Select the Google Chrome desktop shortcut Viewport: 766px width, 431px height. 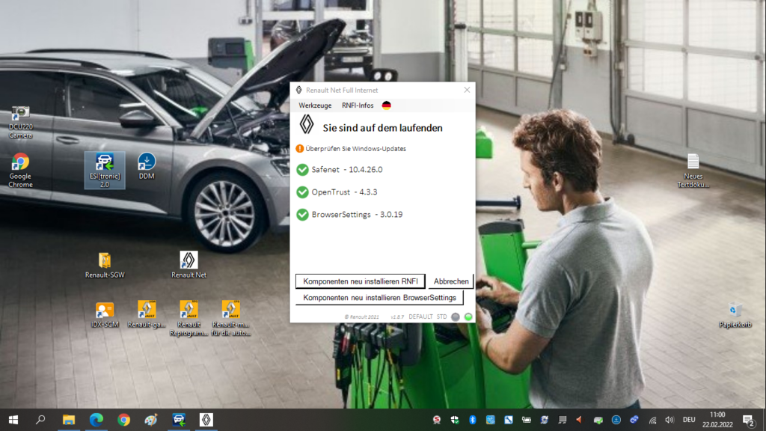[x=20, y=171]
